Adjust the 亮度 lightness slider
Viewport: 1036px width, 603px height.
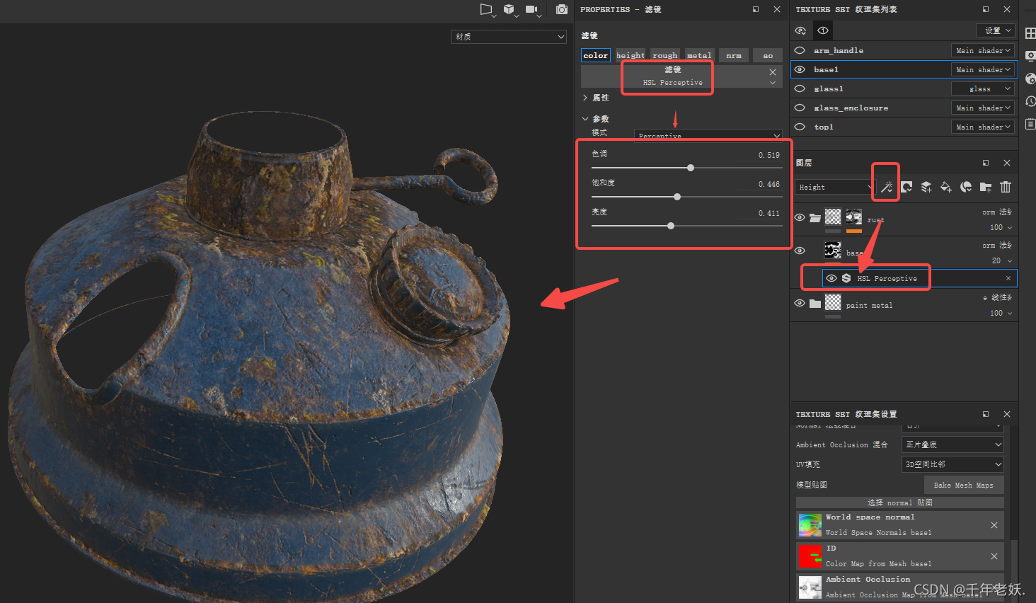pyautogui.click(x=671, y=226)
